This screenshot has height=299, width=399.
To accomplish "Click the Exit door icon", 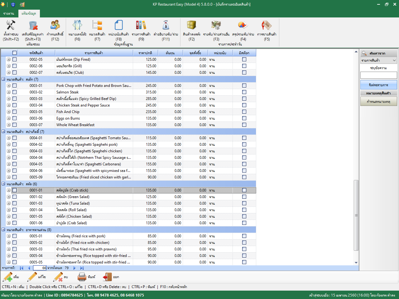I will tap(107, 277).
